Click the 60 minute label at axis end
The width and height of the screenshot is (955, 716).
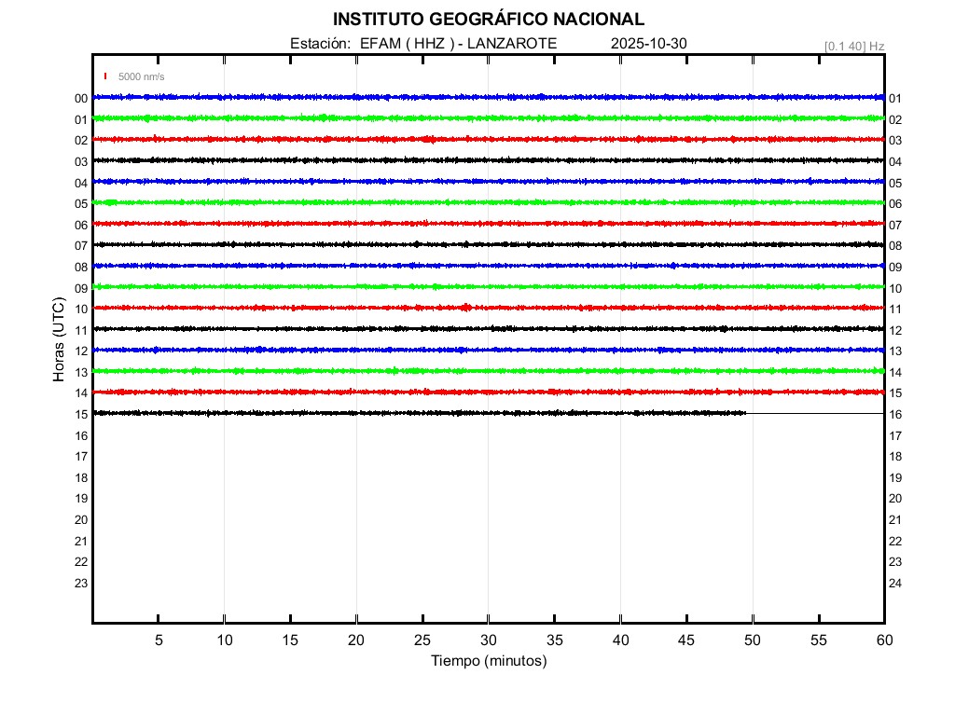[x=883, y=640]
